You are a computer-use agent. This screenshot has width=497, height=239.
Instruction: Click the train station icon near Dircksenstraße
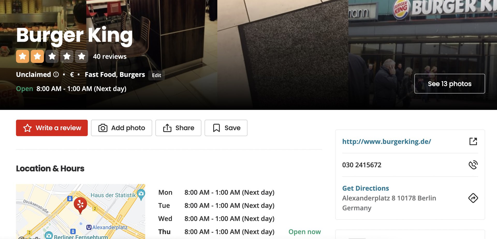(x=70, y=199)
